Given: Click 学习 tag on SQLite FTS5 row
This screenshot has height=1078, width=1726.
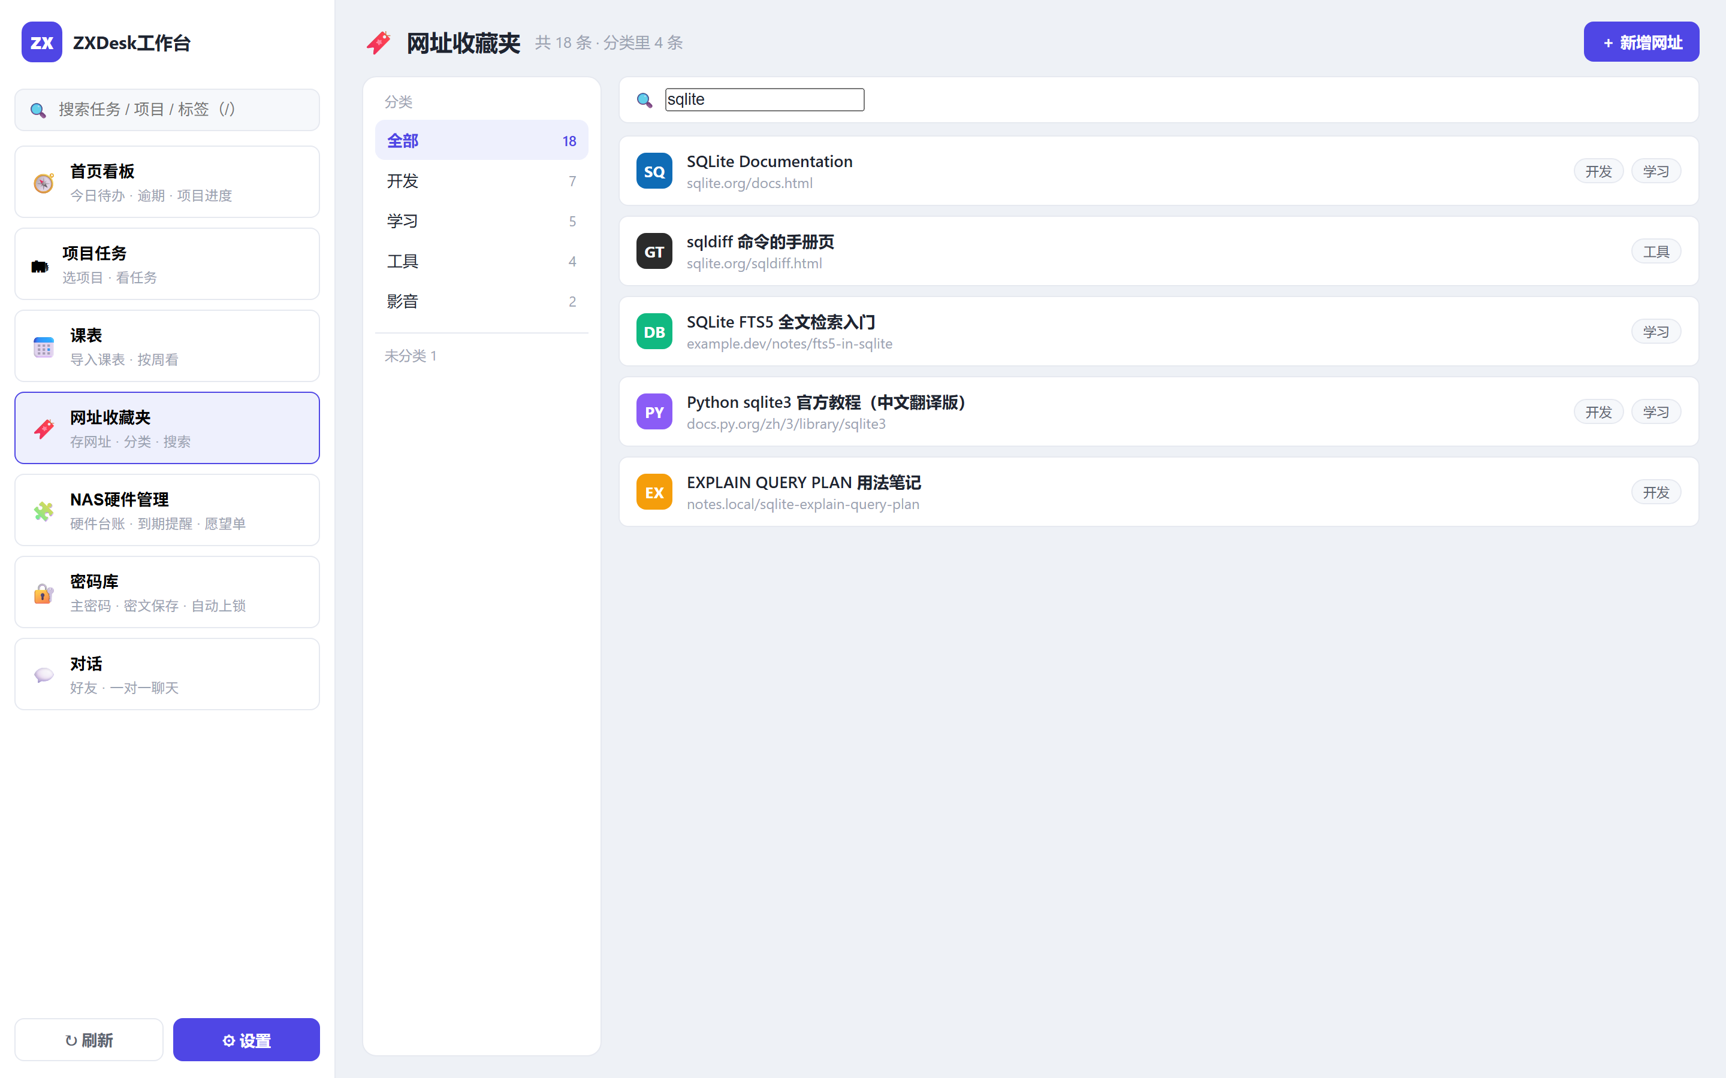Looking at the screenshot, I should (x=1656, y=332).
